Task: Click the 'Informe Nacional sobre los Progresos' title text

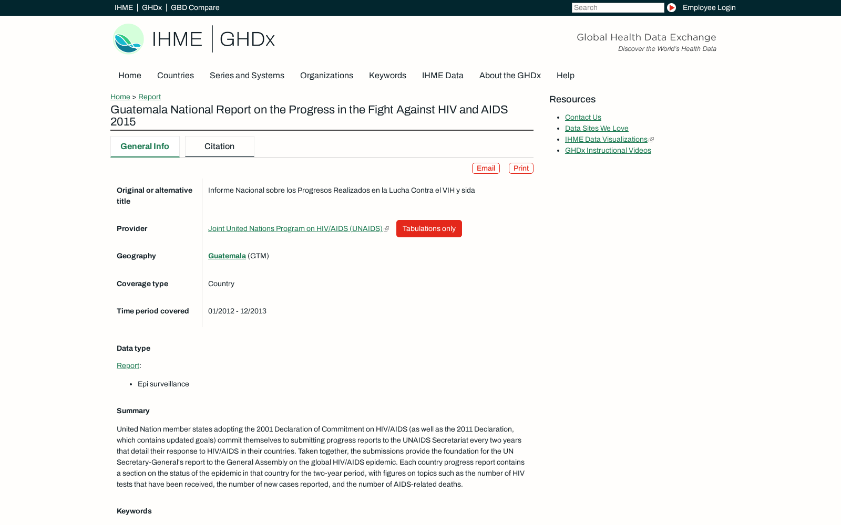Action: pyautogui.click(x=342, y=191)
